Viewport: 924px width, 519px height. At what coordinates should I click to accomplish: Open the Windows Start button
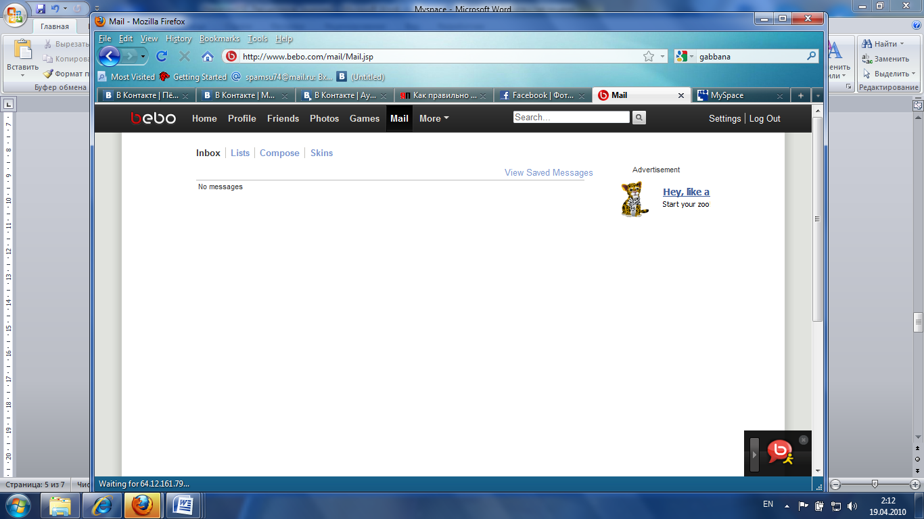tap(18, 505)
